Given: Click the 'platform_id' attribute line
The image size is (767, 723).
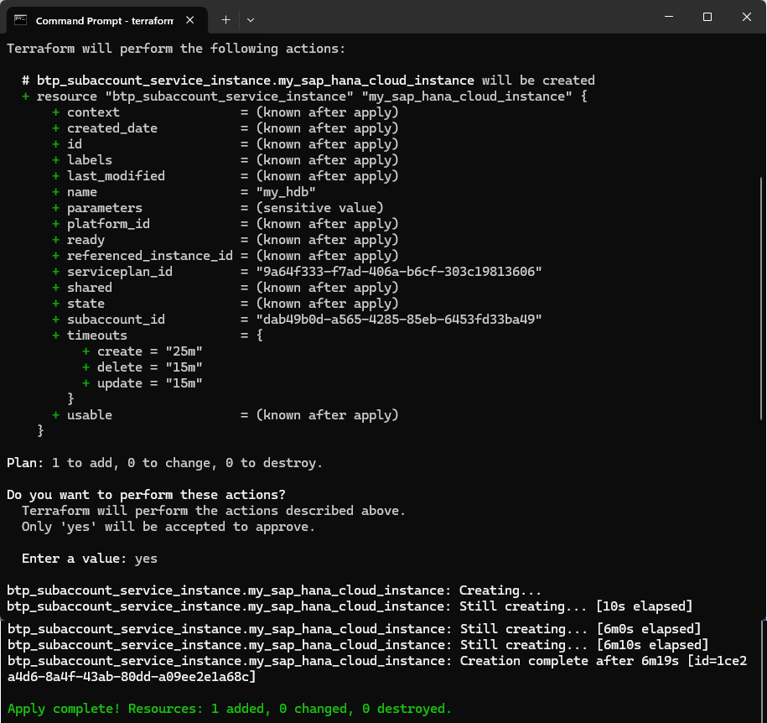Looking at the screenshot, I should click(225, 224).
